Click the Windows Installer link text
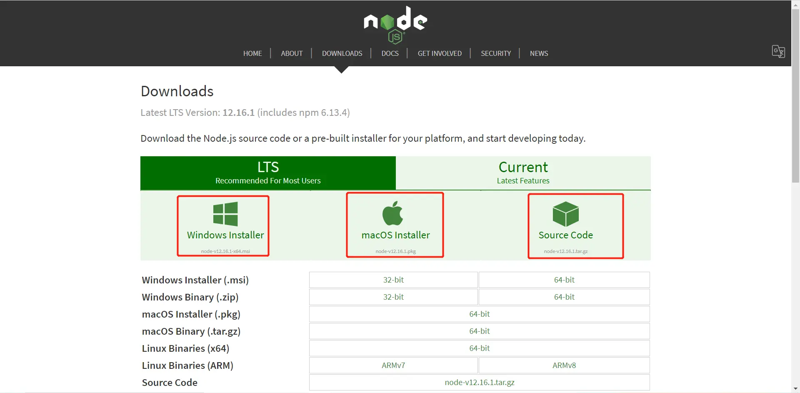 click(225, 235)
